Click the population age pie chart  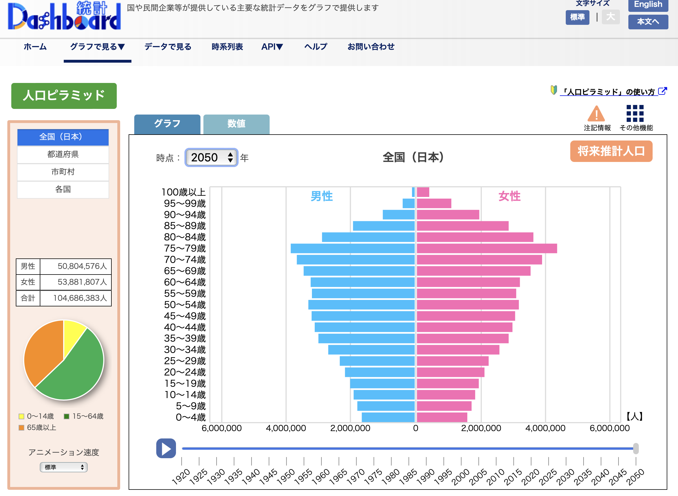(64, 360)
